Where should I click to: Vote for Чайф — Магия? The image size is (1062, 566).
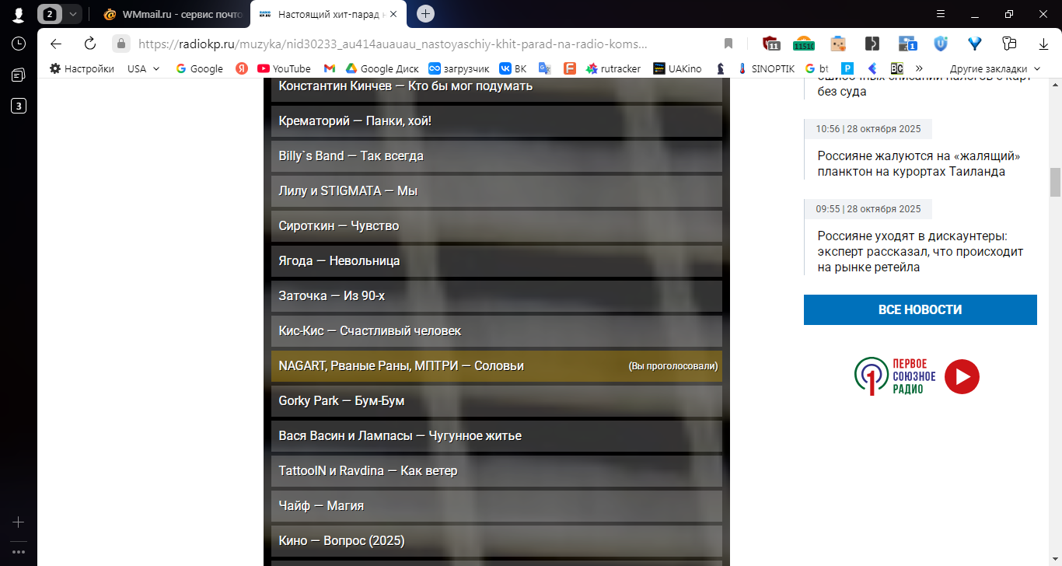point(497,506)
